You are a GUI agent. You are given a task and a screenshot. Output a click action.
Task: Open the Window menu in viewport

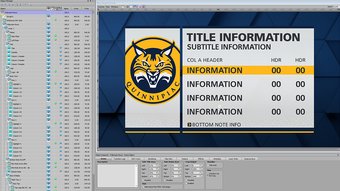pyautogui.click(x=115, y=7)
